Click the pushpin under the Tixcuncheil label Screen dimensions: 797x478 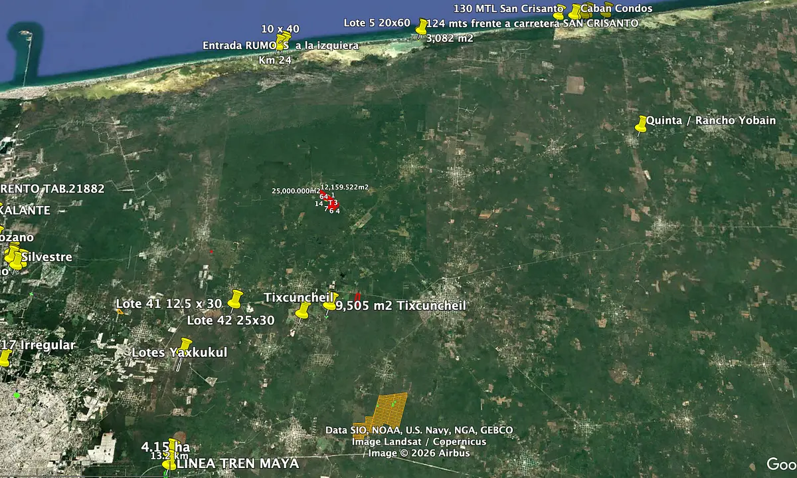tap(303, 310)
